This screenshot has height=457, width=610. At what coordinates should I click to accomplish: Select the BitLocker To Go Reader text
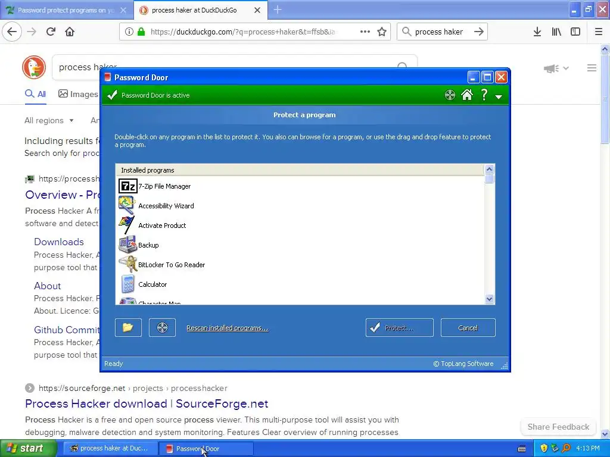172,265
